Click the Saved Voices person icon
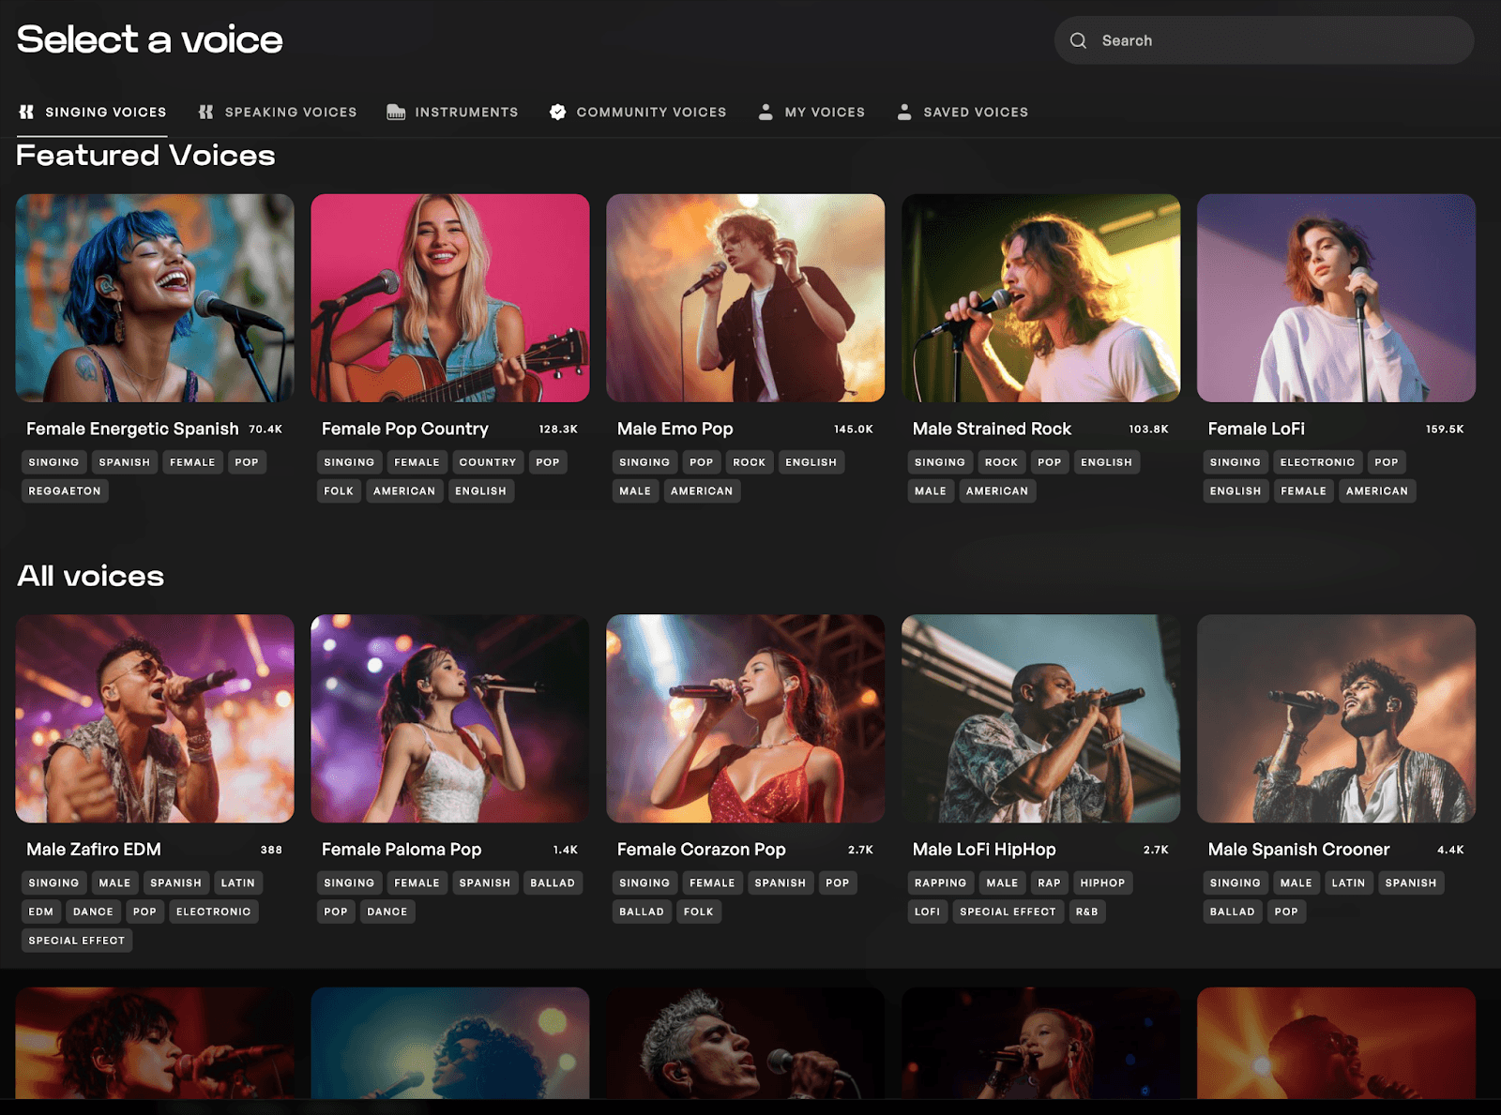1501x1115 pixels. (x=904, y=112)
